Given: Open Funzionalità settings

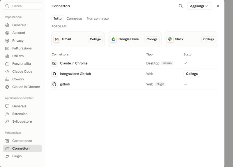Looking at the screenshot, I should point(22,64).
